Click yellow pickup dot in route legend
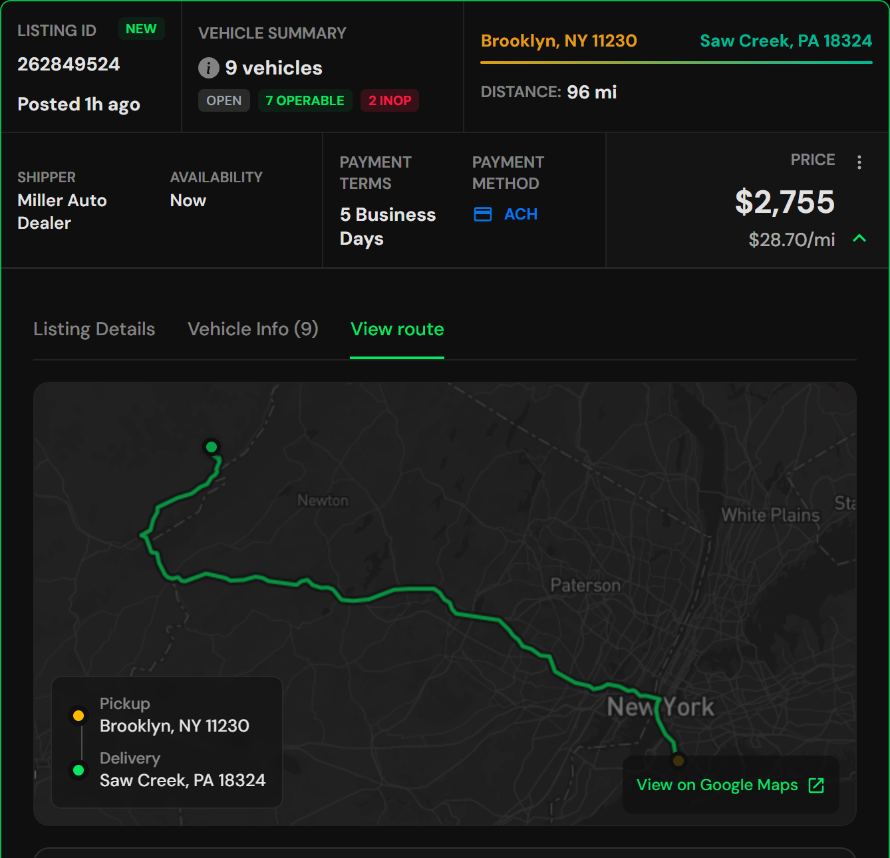This screenshot has height=858, width=890. tap(78, 716)
